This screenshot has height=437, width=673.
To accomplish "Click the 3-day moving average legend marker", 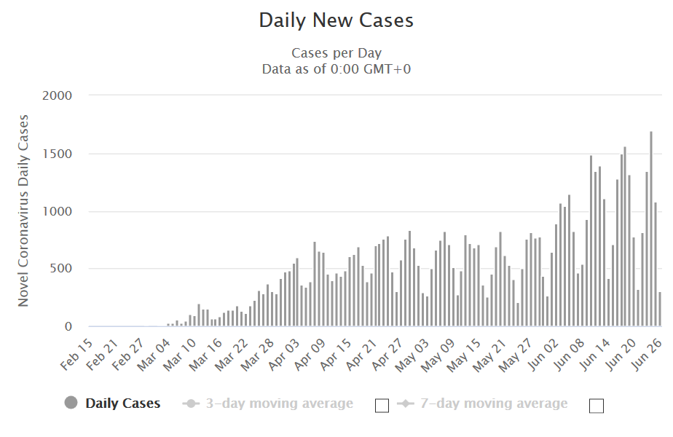I will (x=191, y=403).
